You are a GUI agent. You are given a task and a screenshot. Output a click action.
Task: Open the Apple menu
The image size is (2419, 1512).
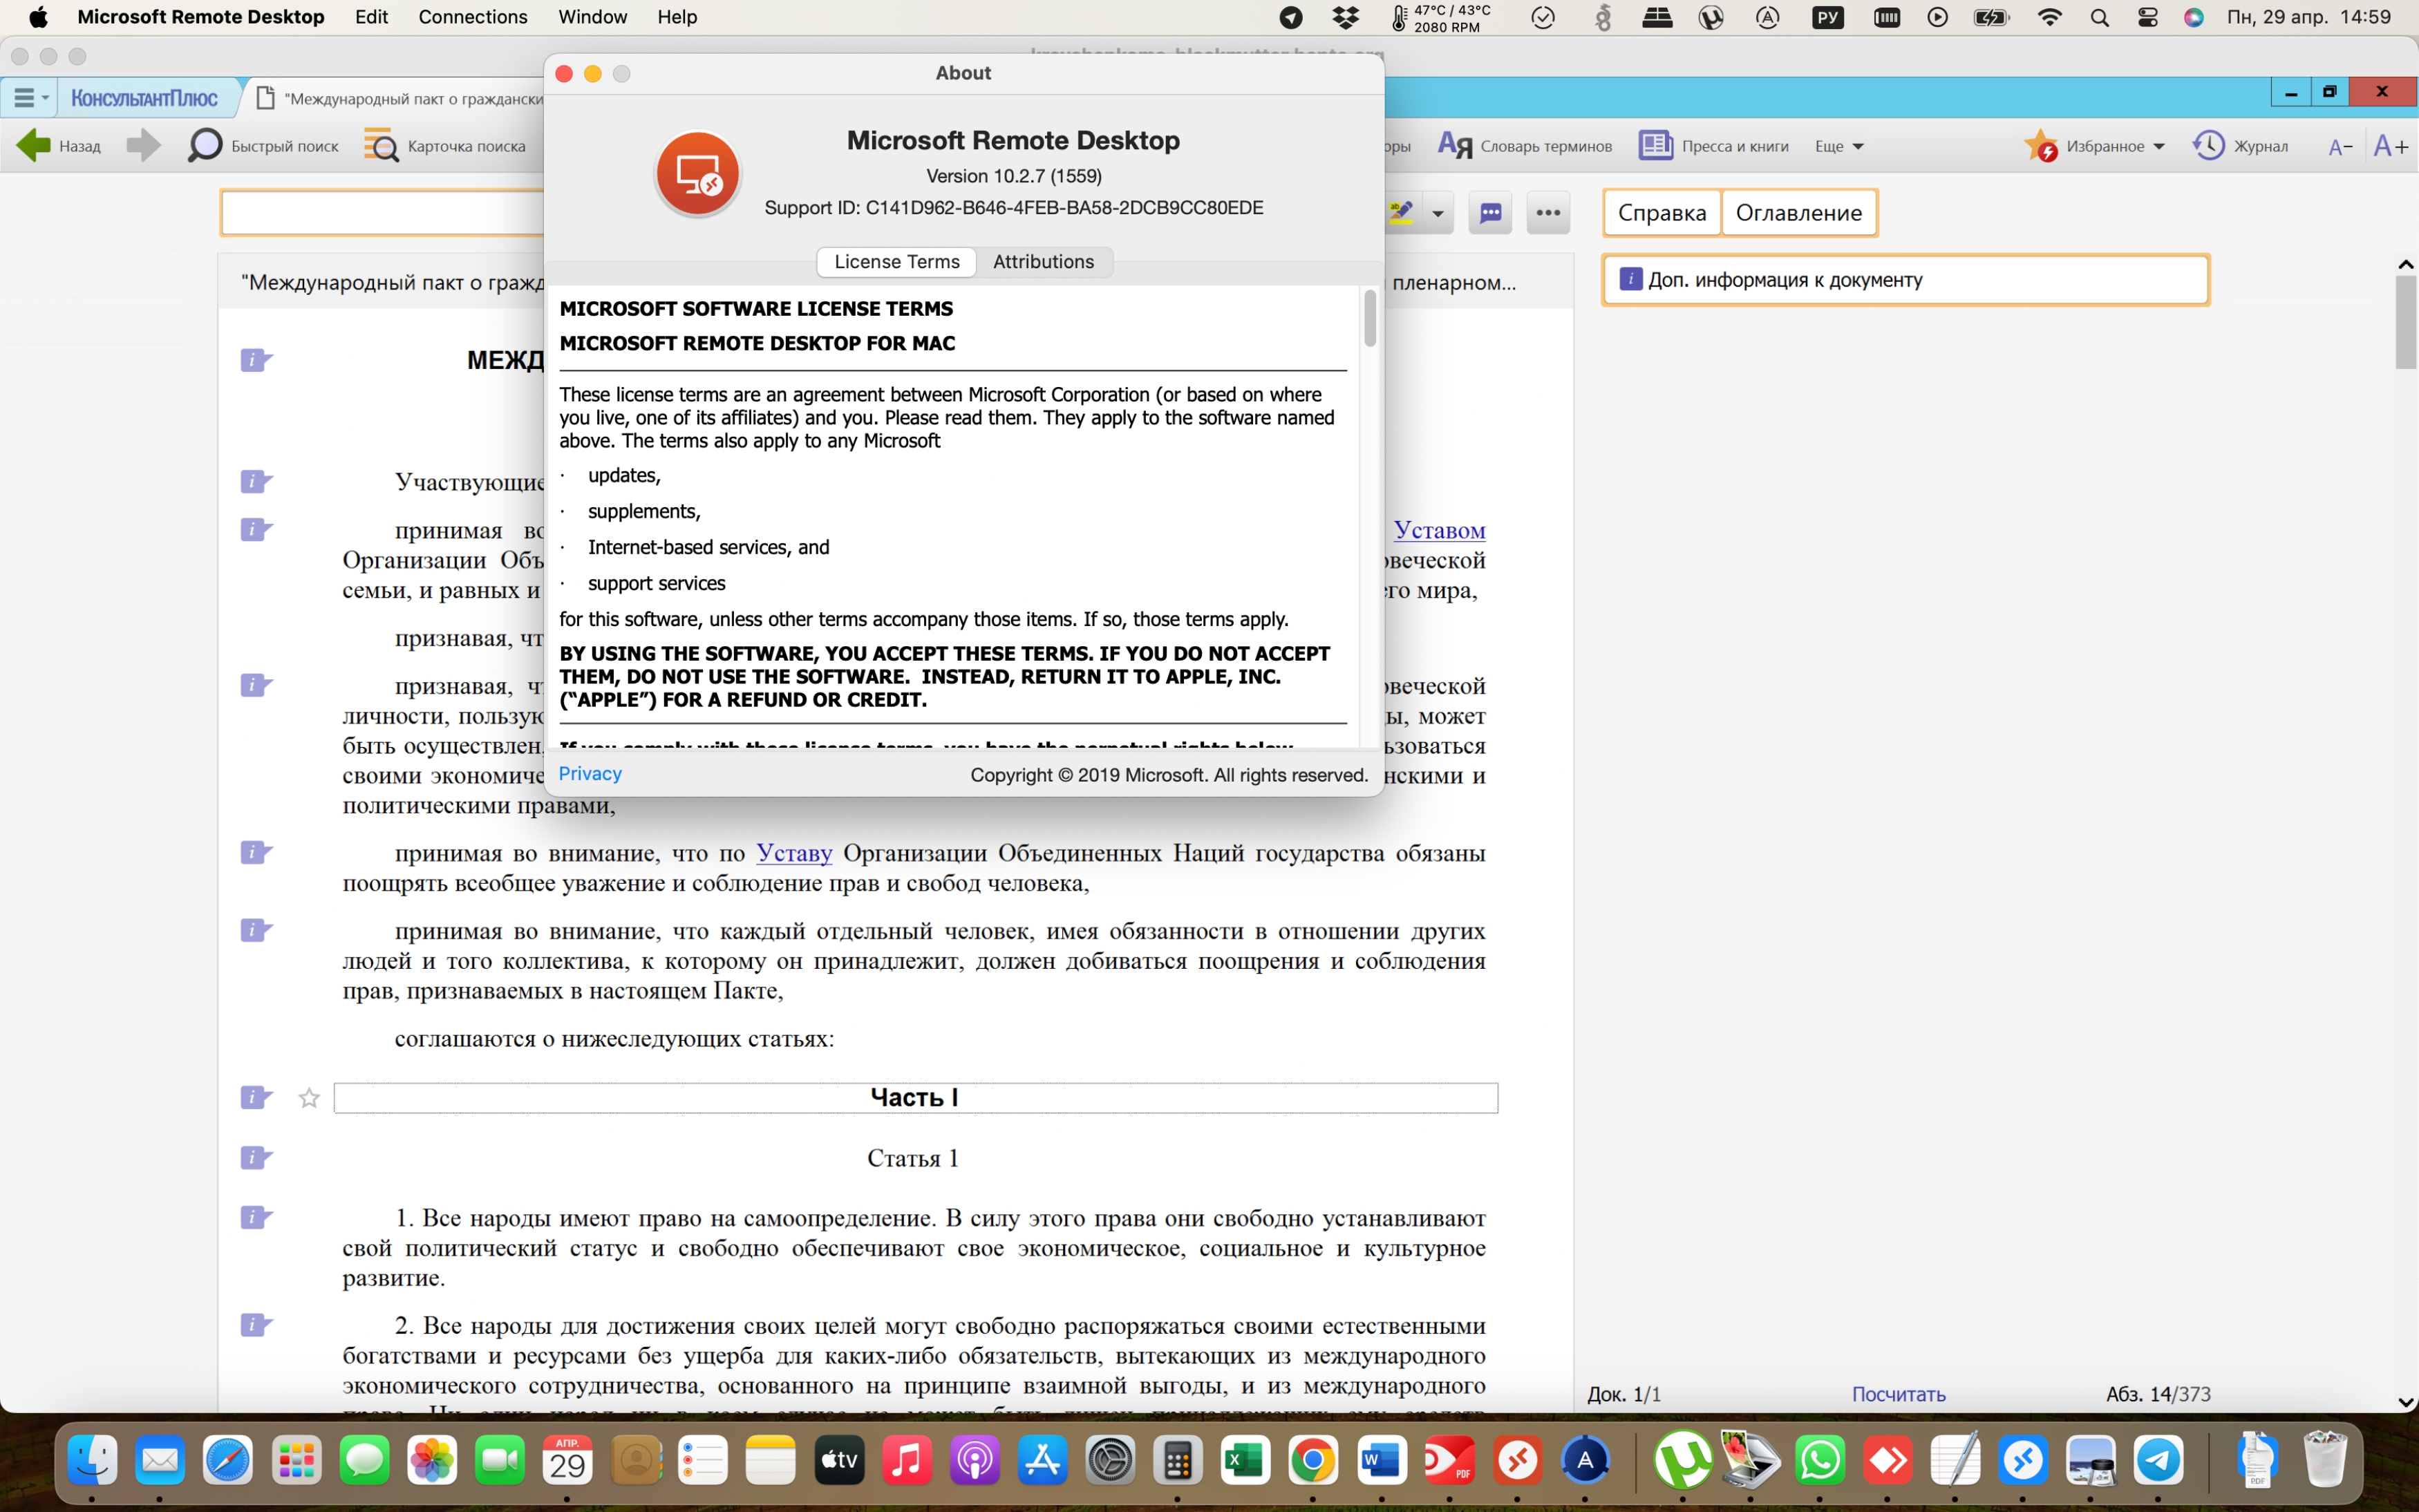click(38, 17)
